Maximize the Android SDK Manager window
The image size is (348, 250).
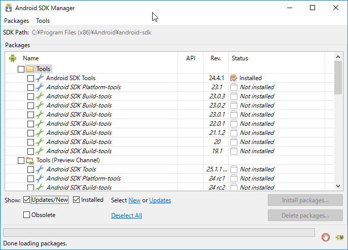[x=312, y=8]
